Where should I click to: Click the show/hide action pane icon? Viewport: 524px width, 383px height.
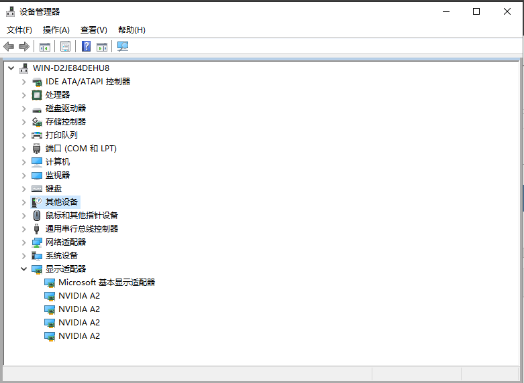[x=102, y=46]
